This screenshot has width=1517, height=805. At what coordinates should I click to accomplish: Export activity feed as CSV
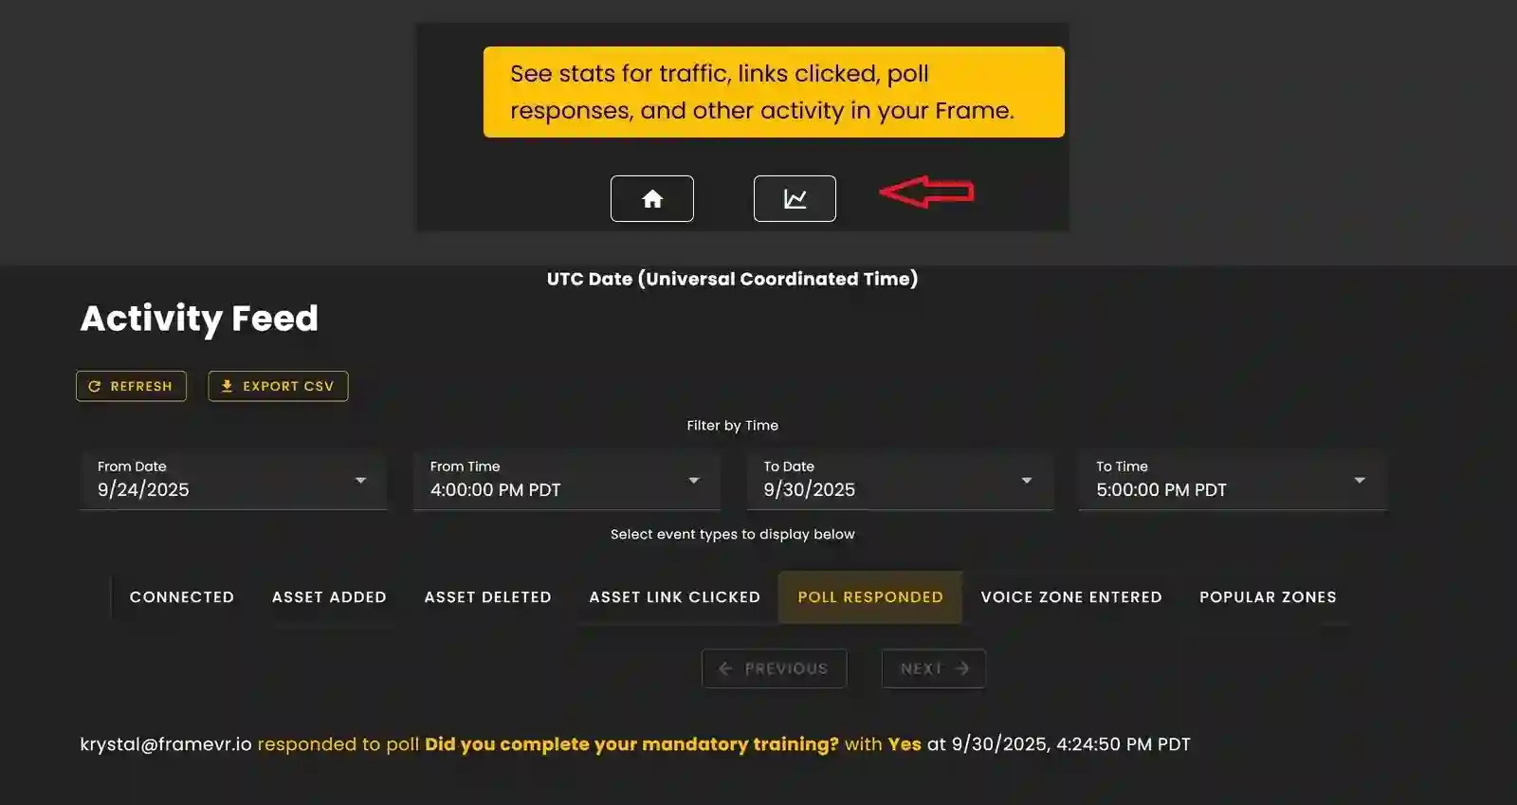(278, 386)
